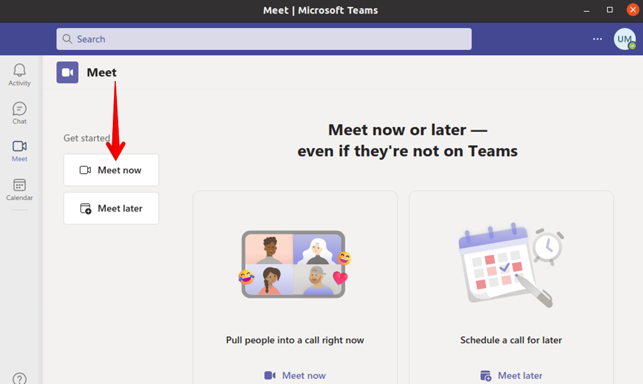The image size is (643, 384).
Task: Open the UM profile avatar
Action: 624,39
